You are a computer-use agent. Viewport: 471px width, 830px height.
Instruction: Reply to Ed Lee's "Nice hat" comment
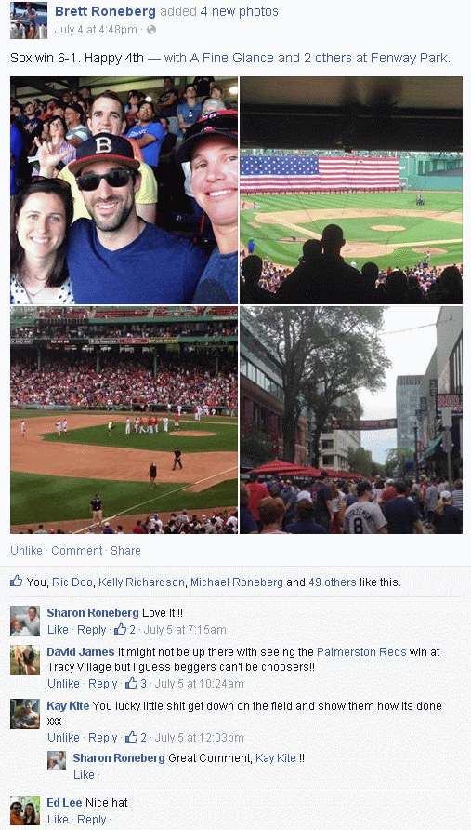click(x=91, y=820)
